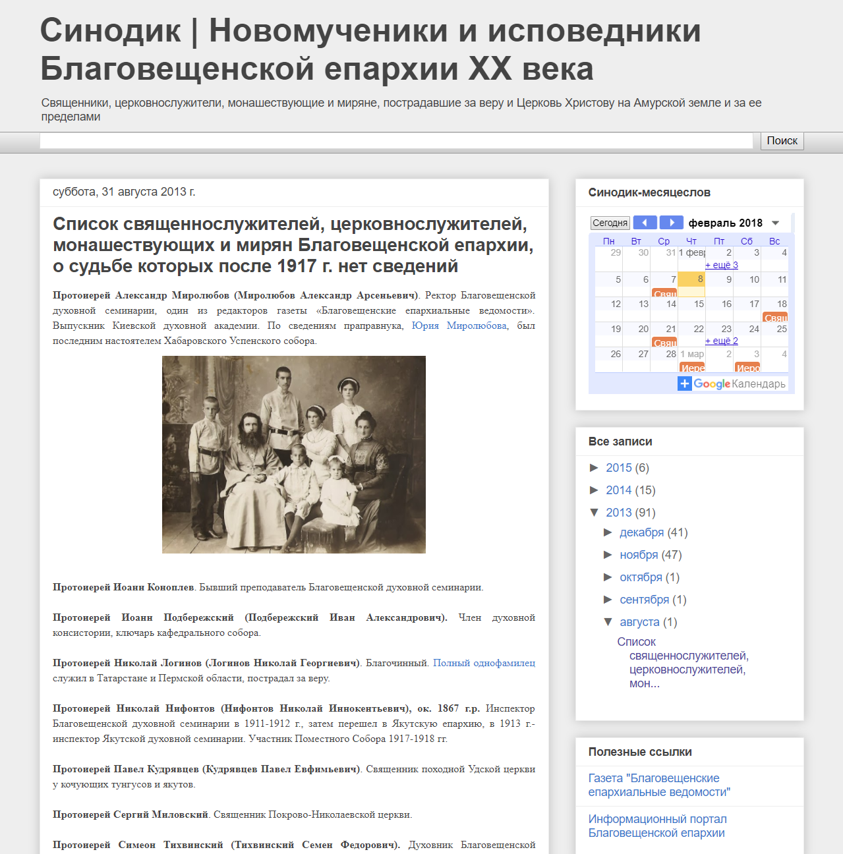
Task: Click the февраль 2018 month label
Action: [x=726, y=223]
